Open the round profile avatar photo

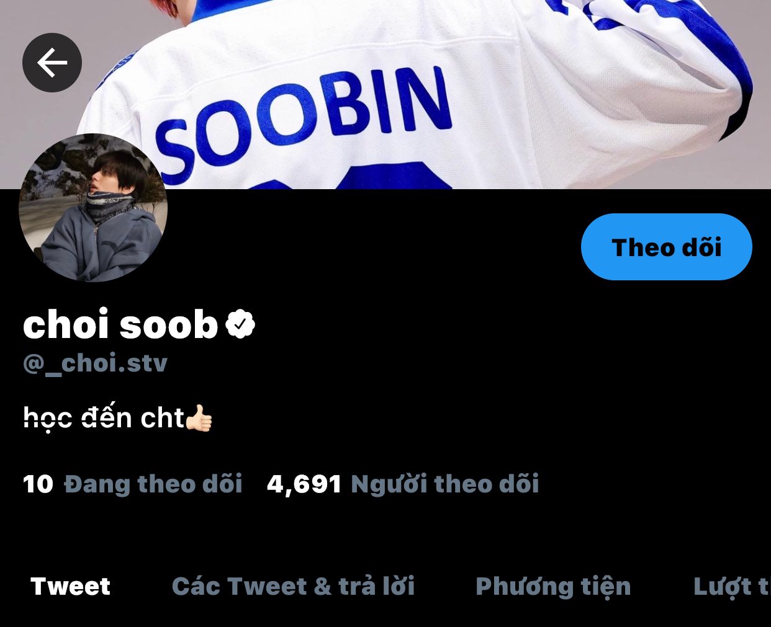[x=93, y=208]
